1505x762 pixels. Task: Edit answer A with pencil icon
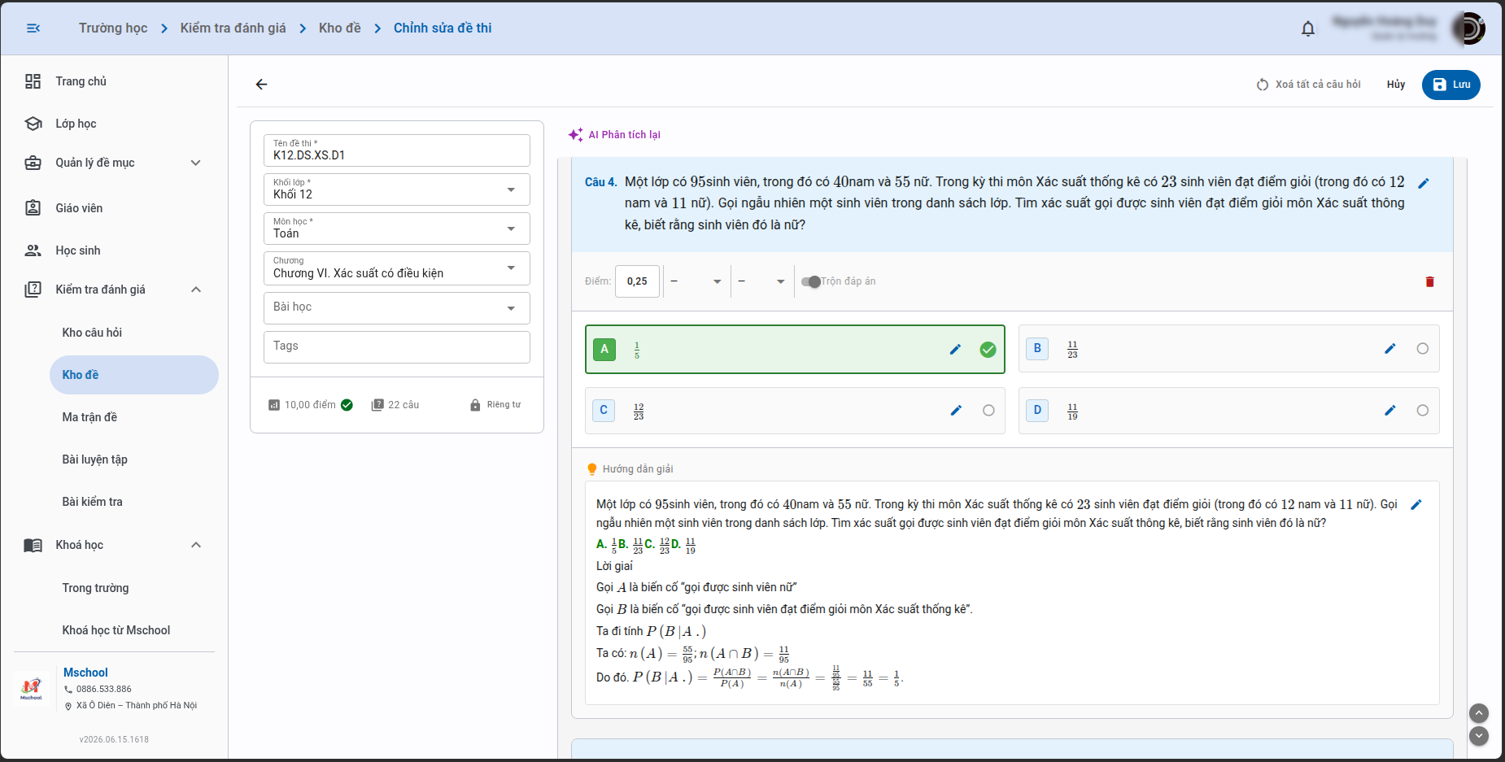956,350
